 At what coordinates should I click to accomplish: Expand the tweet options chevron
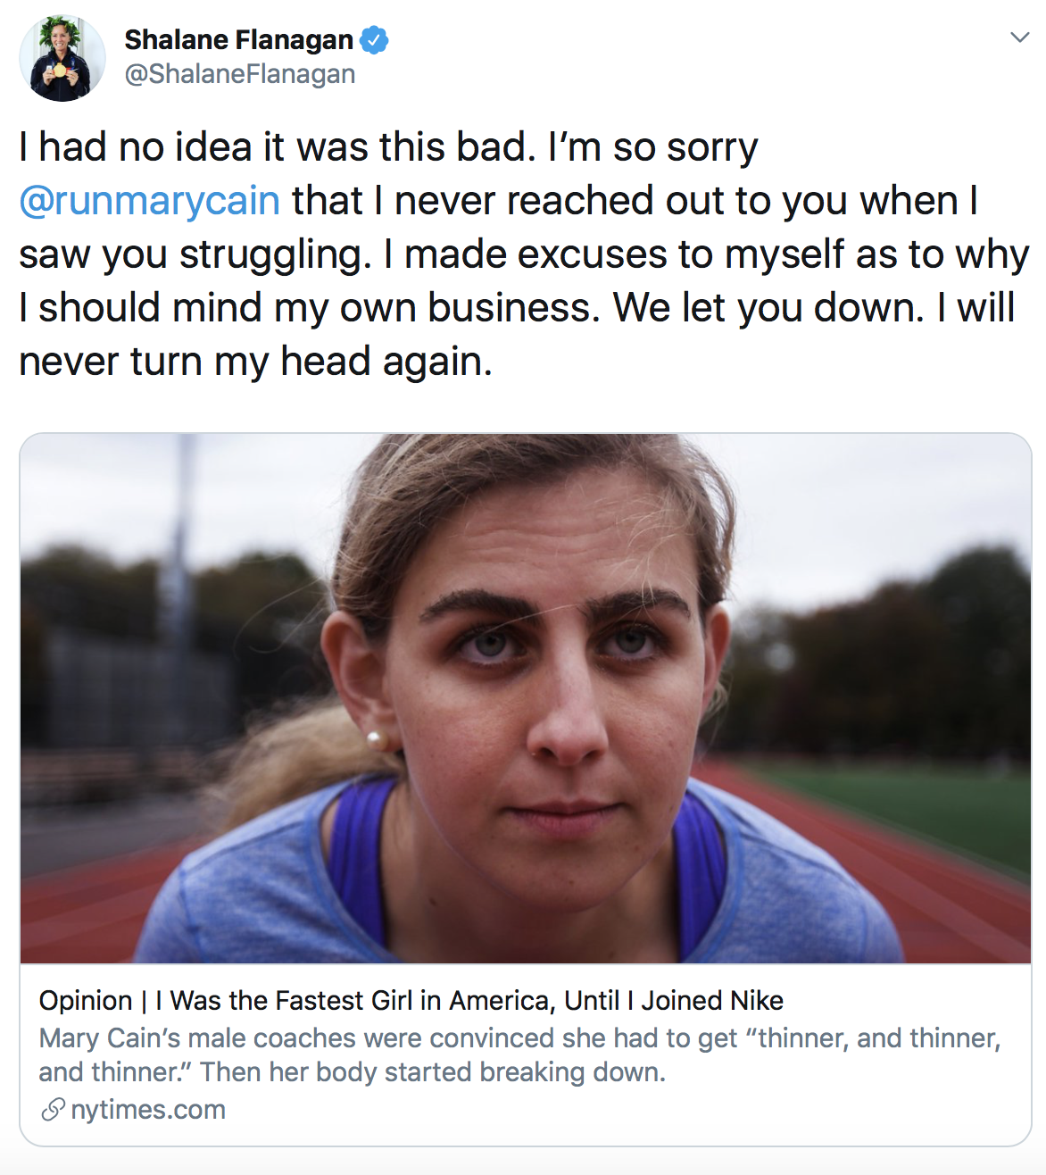point(1019,37)
